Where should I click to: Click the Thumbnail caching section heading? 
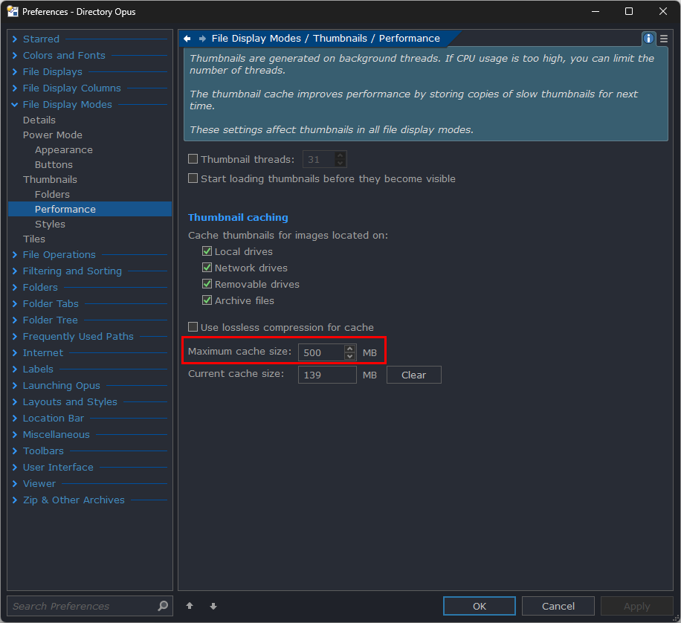(238, 217)
